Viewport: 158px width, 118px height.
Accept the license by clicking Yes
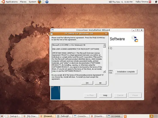[x=87, y=83]
